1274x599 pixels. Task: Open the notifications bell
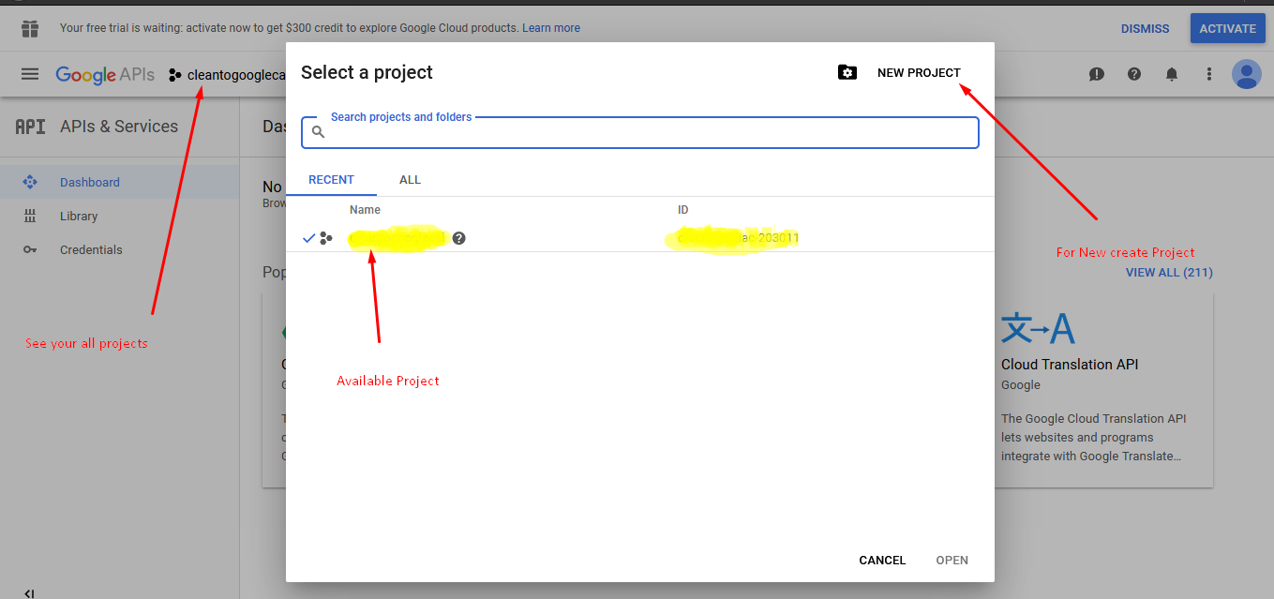pos(1172,74)
